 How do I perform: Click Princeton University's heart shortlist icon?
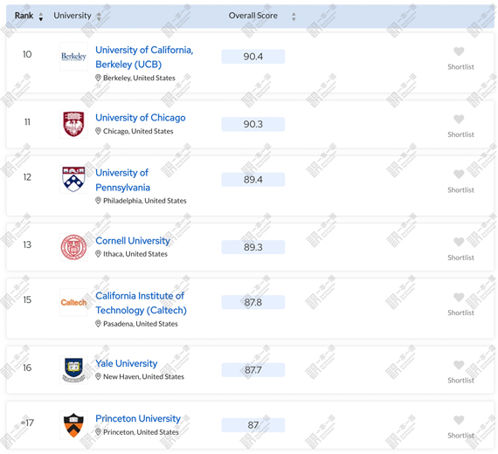[x=459, y=420]
